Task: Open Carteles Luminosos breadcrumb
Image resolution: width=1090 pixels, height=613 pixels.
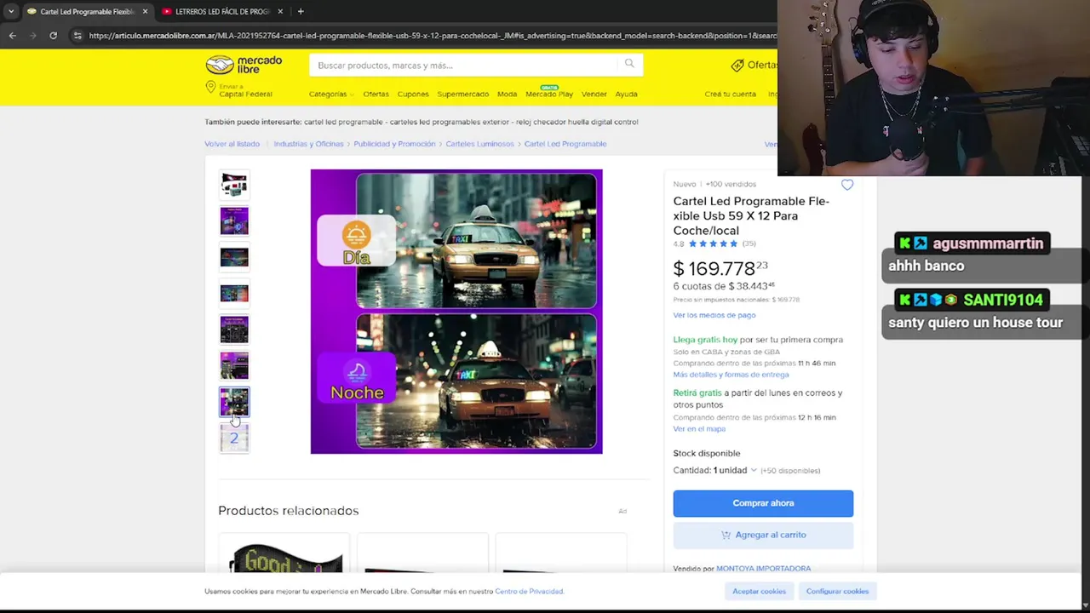Action: [479, 144]
